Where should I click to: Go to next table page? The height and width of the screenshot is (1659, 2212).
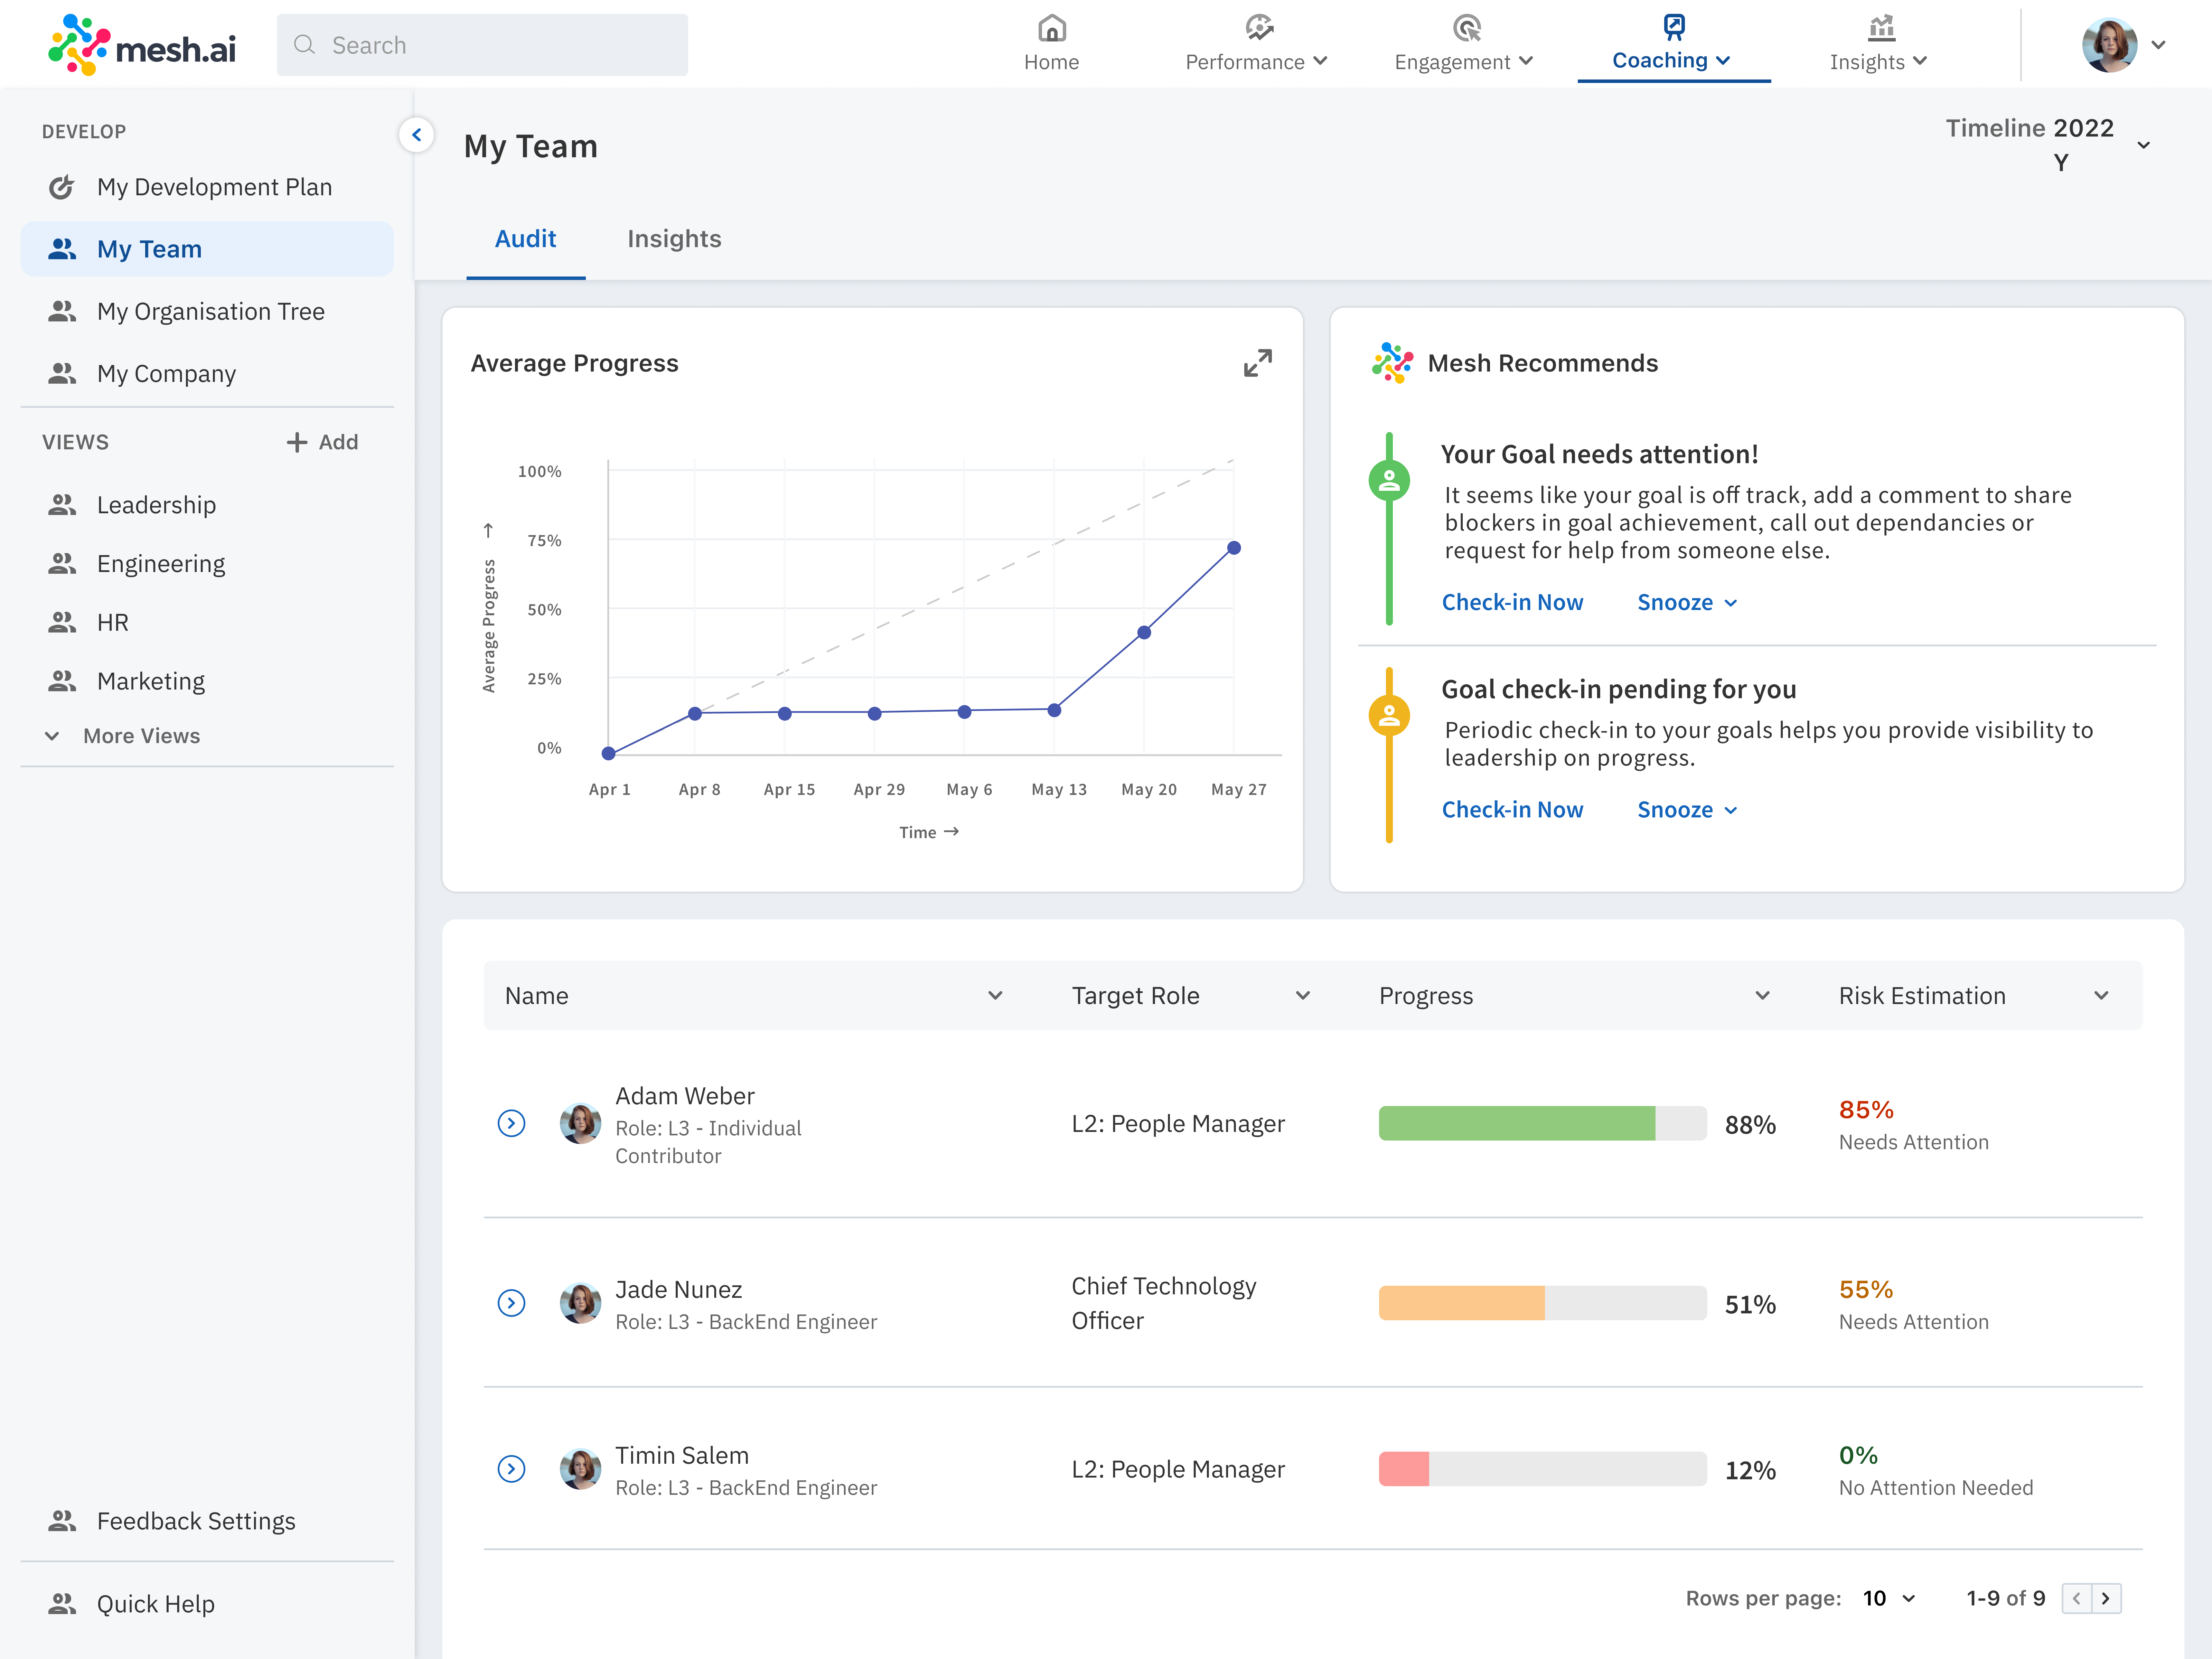2106,1598
